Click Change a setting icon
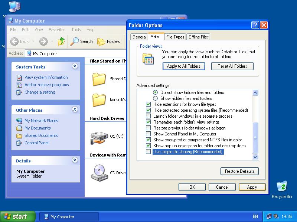The image size is (297, 222). point(19,92)
